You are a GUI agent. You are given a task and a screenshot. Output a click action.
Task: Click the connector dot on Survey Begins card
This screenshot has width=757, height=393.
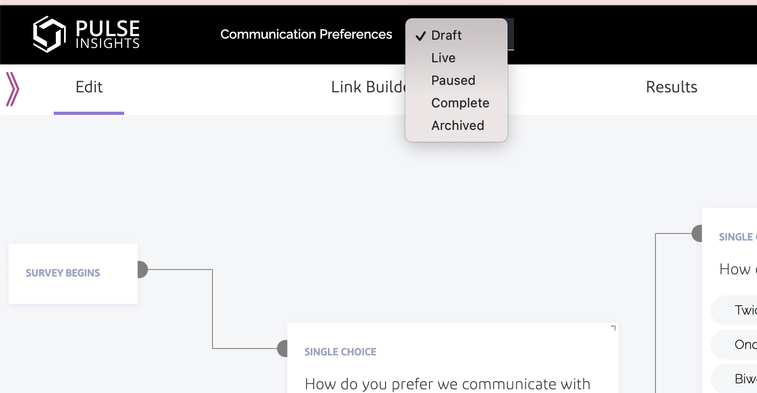[140, 270]
